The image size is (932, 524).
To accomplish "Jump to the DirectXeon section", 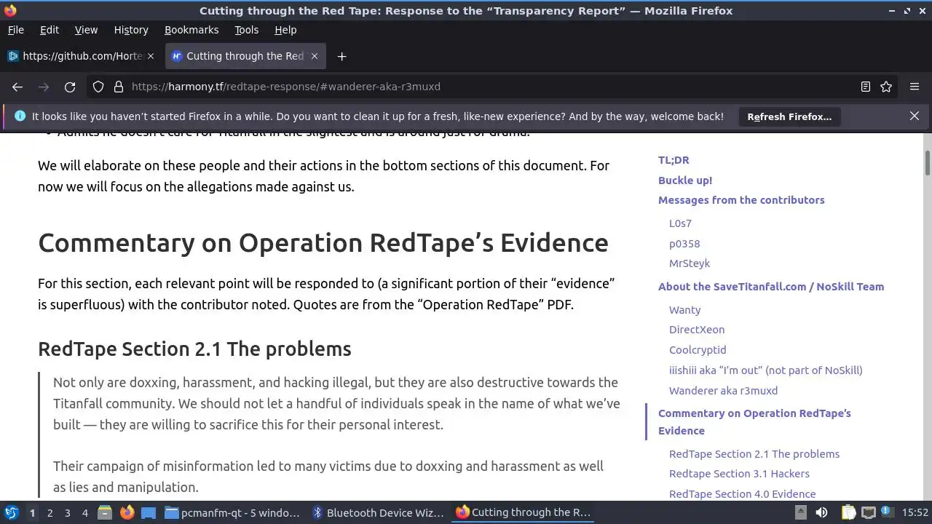I will [x=697, y=330].
